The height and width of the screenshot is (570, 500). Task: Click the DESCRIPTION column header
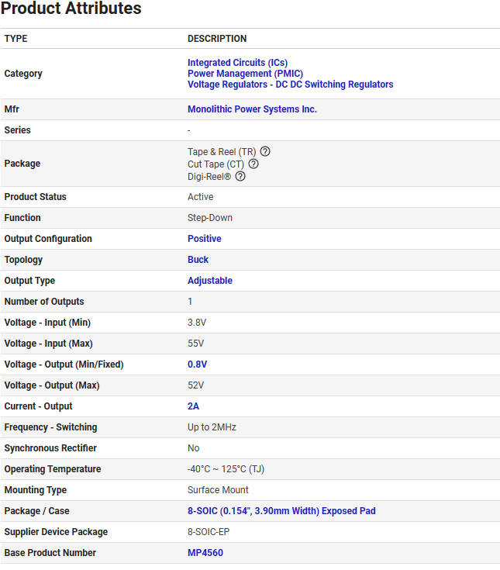(217, 39)
